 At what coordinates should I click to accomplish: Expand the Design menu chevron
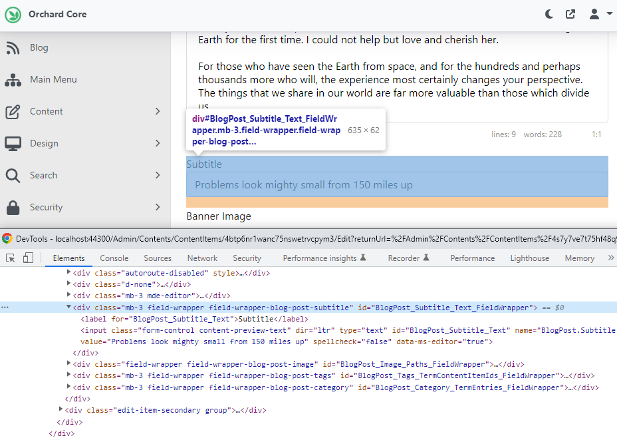158,143
